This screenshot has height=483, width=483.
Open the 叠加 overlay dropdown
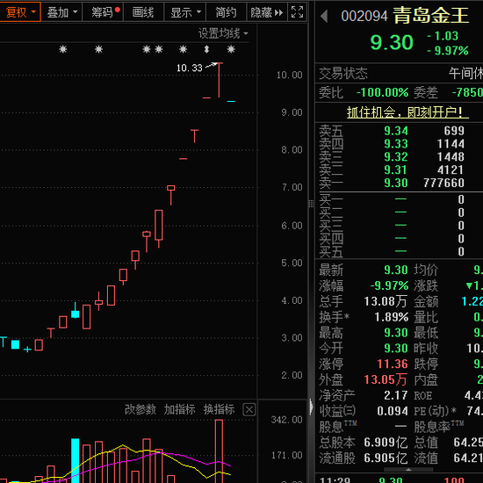point(61,12)
